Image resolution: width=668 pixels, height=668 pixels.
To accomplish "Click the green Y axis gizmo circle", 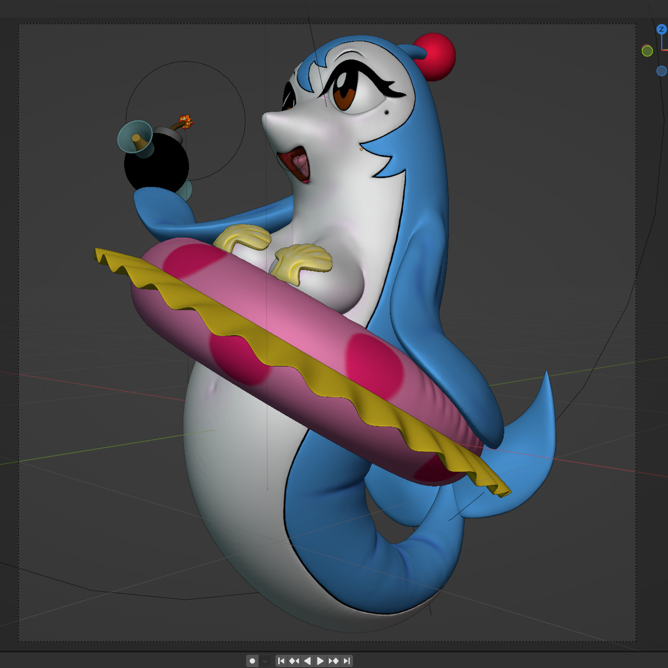I will pyautogui.click(x=647, y=51).
